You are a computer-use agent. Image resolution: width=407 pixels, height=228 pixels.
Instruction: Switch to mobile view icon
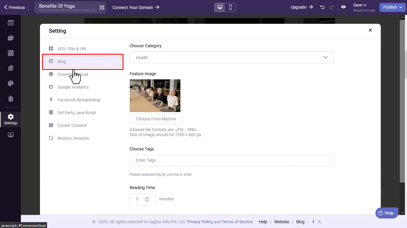click(230, 7)
